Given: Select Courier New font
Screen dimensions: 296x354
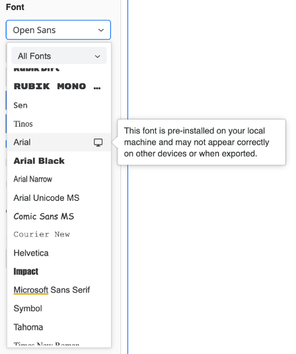Looking at the screenshot, I should click(x=59, y=234).
